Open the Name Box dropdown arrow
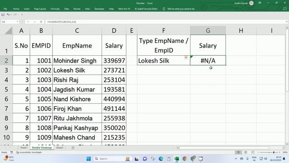Viewport: 289px width, 163px height. [17, 22]
